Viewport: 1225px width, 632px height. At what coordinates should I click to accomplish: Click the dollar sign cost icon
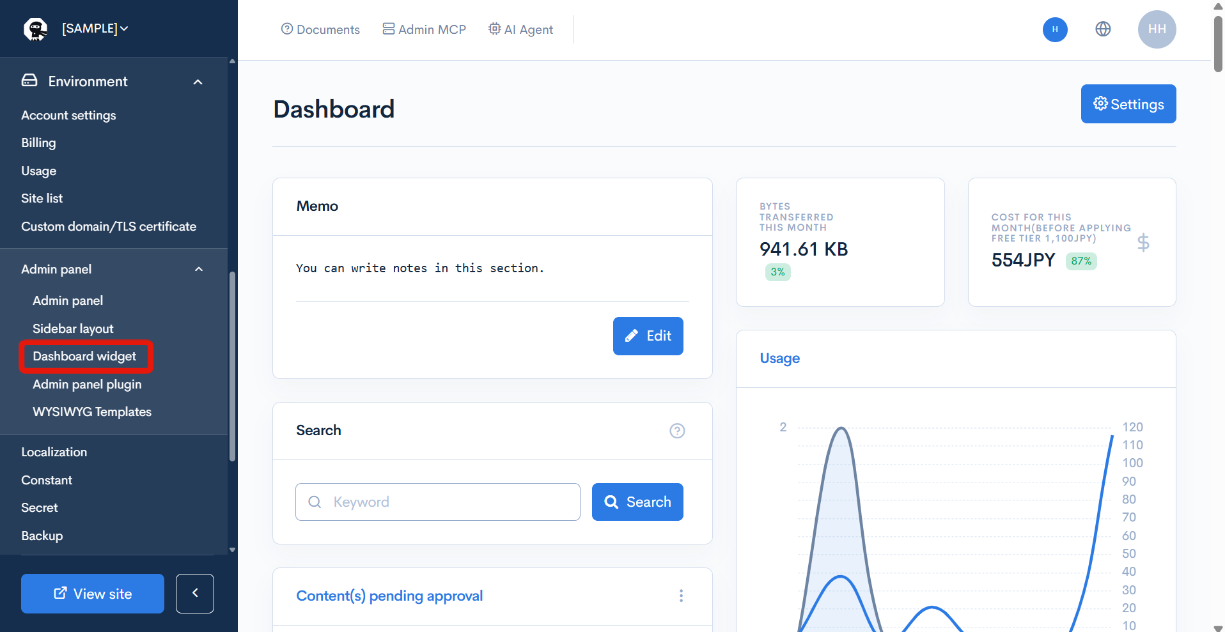[x=1143, y=242]
